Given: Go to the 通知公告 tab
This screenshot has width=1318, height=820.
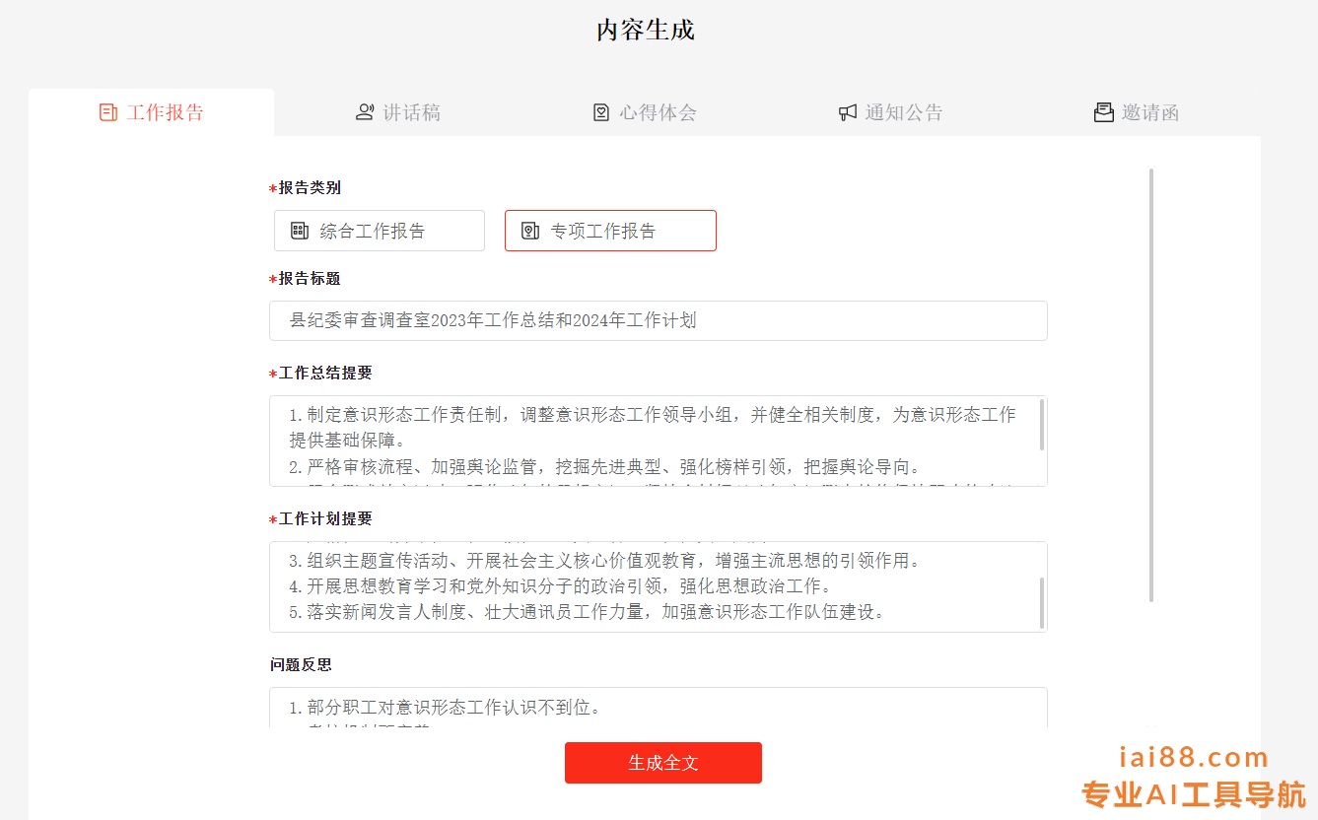Looking at the screenshot, I should [x=891, y=112].
